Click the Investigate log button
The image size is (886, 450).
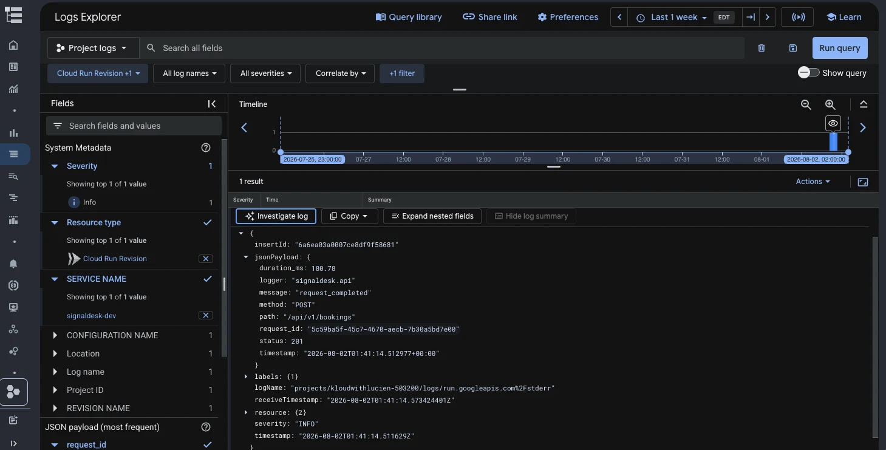click(276, 216)
